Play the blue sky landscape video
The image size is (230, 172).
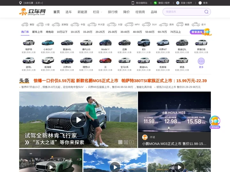(x=115, y=167)
